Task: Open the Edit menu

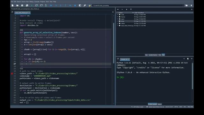Action: tap(15, 2)
